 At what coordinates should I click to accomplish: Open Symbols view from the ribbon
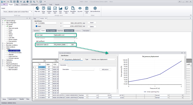click(x=49, y=10)
